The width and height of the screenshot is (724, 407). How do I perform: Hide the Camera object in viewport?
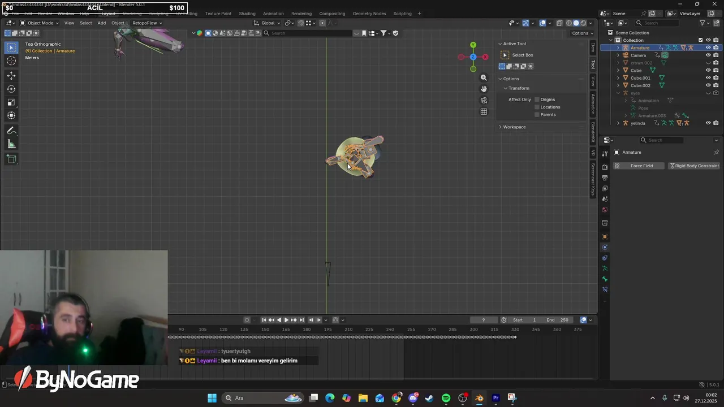(x=708, y=55)
